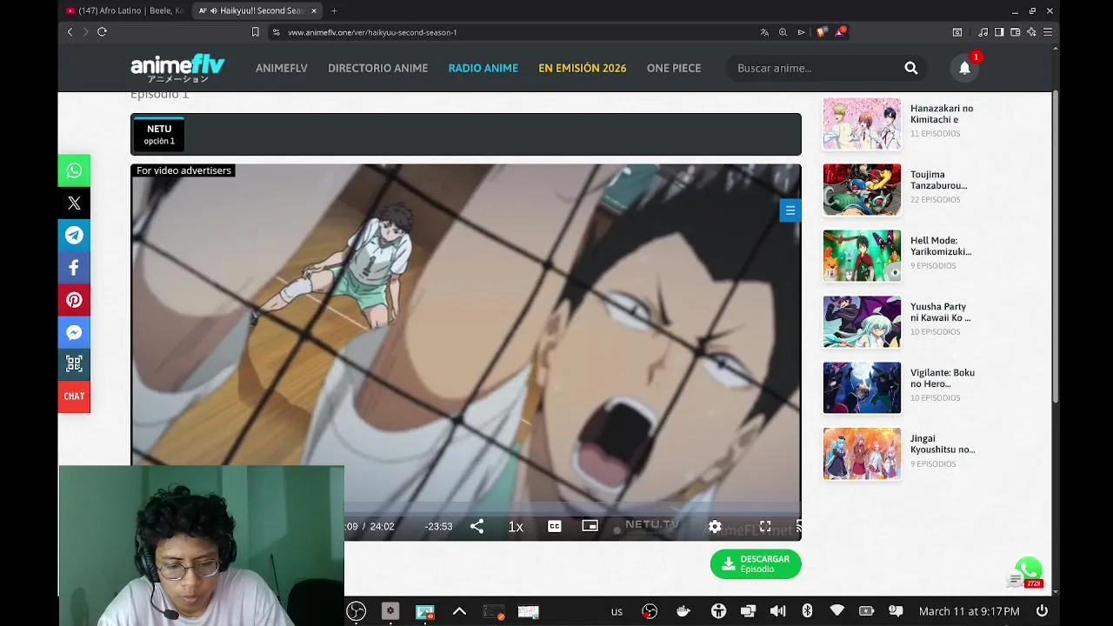Share page on Facebook sidebar icon
1113x626 pixels.
[x=74, y=268]
